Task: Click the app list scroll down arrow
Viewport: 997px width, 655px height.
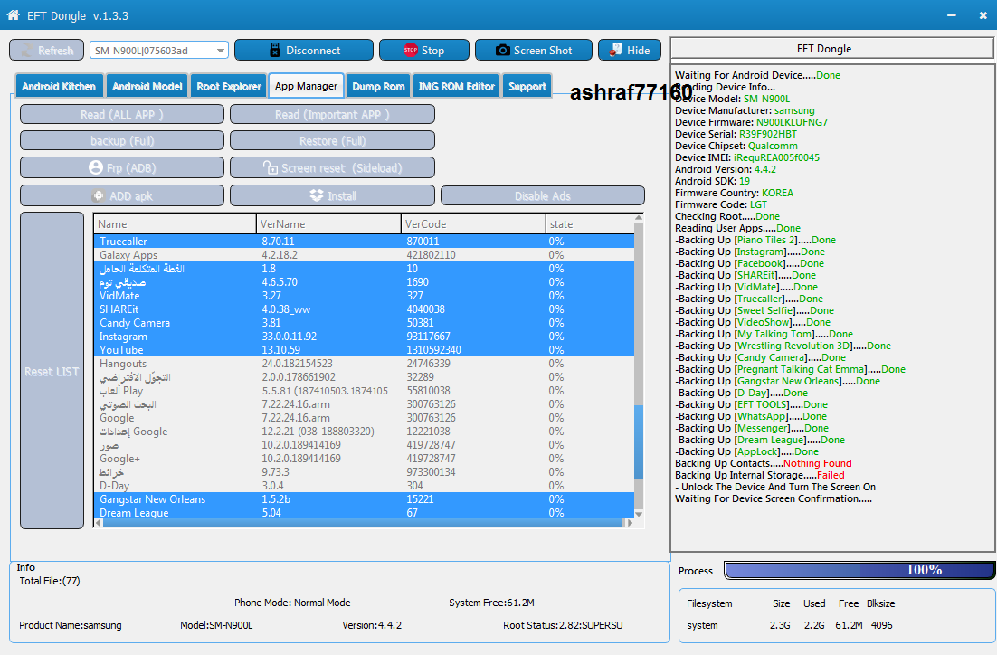Action: [x=639, y=514]
